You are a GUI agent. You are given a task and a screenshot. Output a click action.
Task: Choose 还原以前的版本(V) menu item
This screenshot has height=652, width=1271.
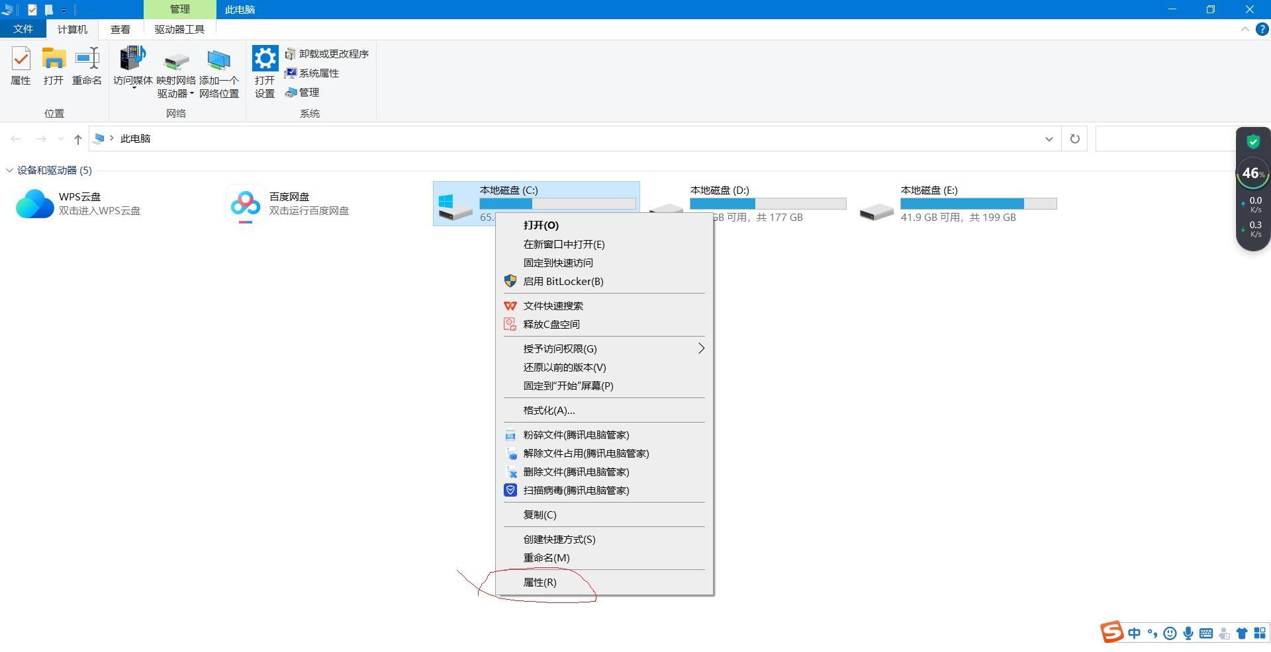[x=604, y=367]
